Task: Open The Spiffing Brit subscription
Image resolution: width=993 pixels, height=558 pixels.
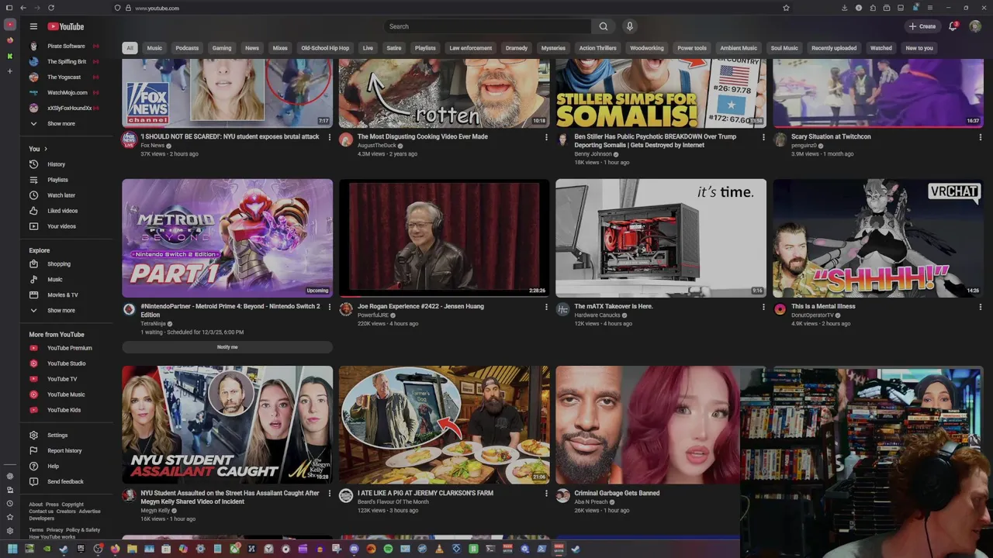Action: (65, 62)
